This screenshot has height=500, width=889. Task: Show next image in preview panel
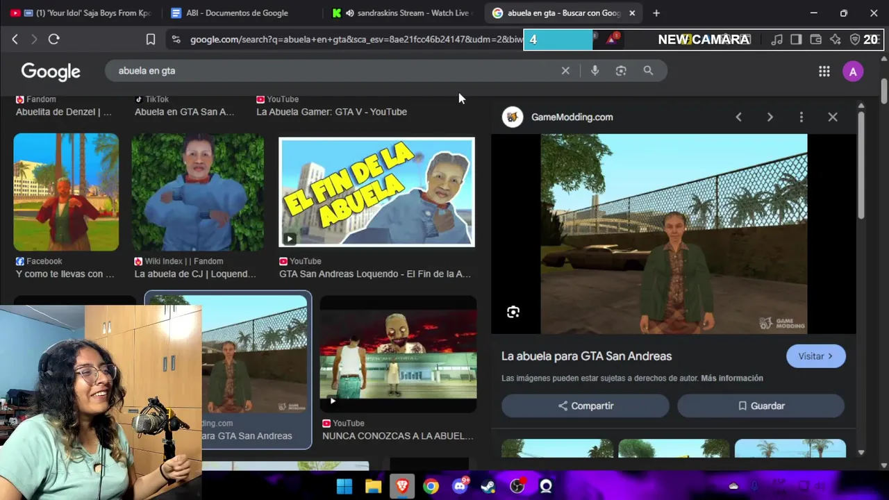point(770,117)
